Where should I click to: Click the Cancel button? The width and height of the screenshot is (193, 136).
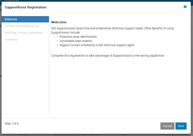(167, 126)
